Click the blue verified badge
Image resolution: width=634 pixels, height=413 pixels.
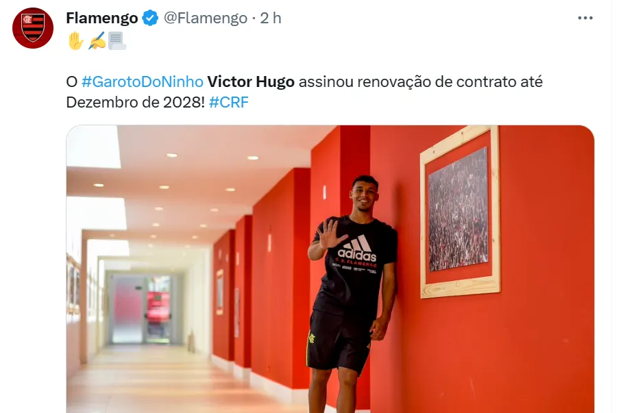pyautogui.click(x=150, y=18)
